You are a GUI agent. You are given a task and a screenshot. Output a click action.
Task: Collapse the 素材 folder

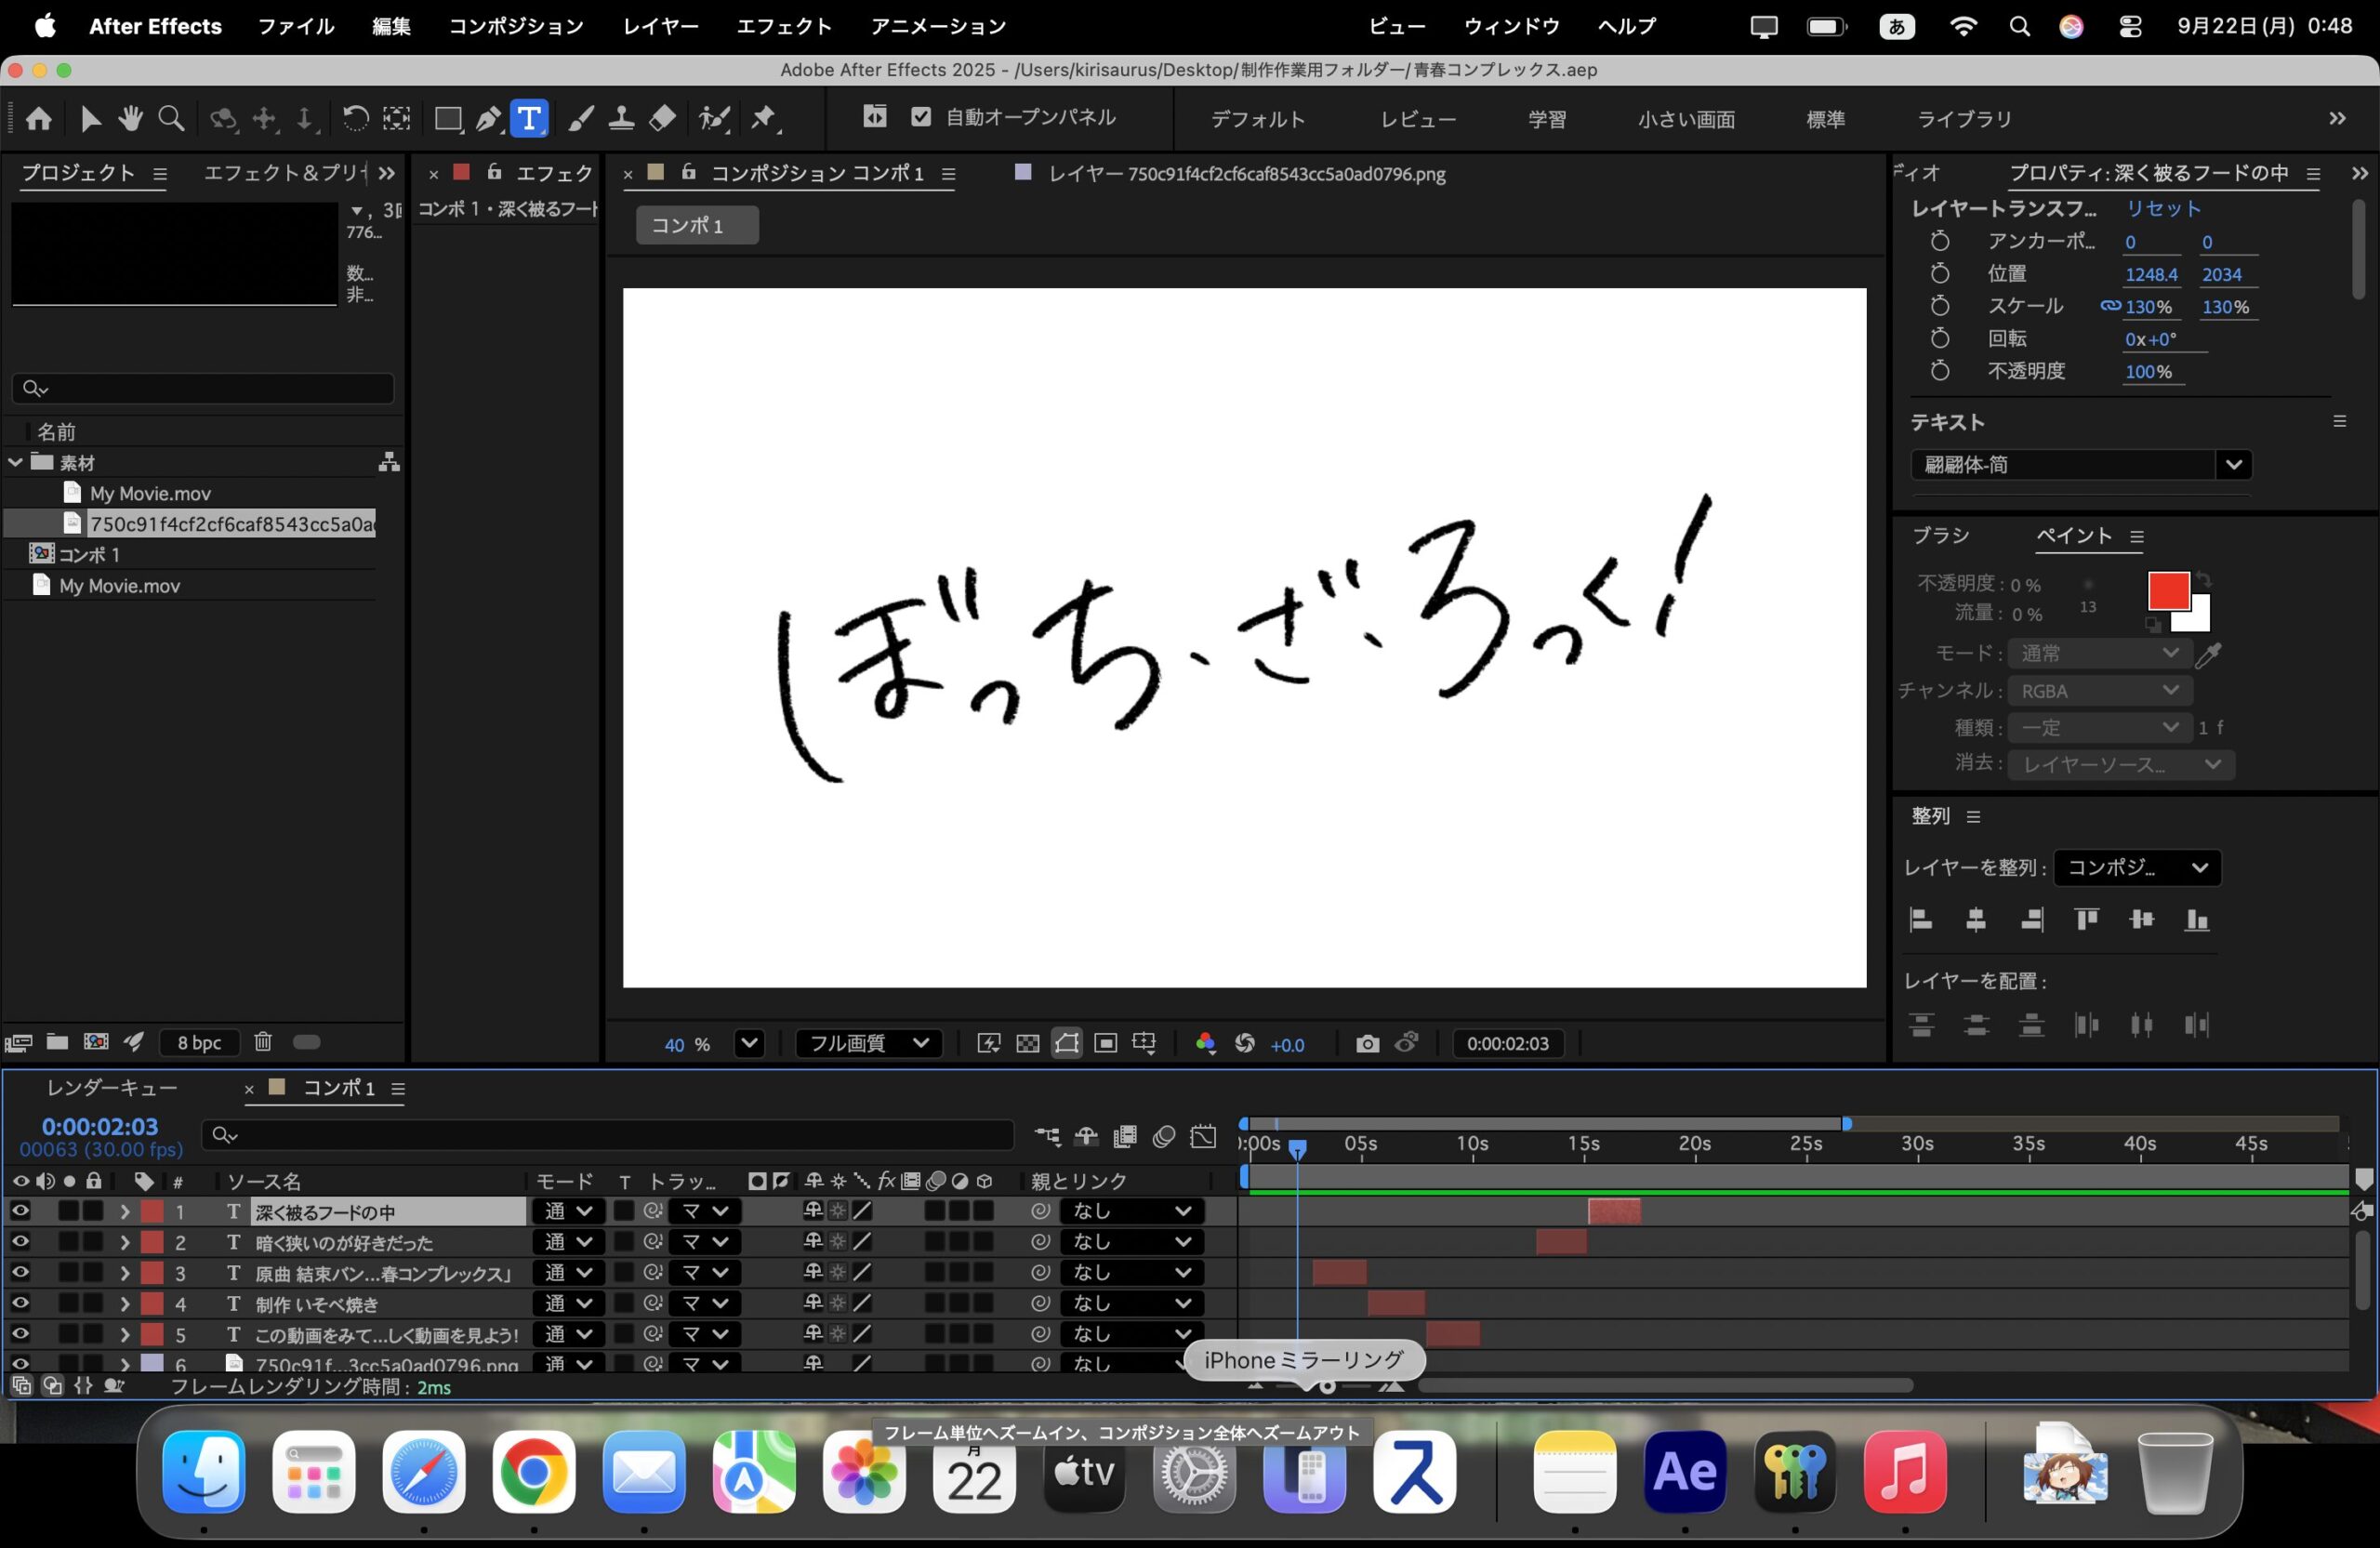[x=16, y=463]
